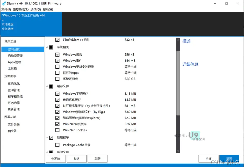Screen dimensions: 244x167
Task: Open 系统优化 in the sidebar
Action: pos(14,84)
